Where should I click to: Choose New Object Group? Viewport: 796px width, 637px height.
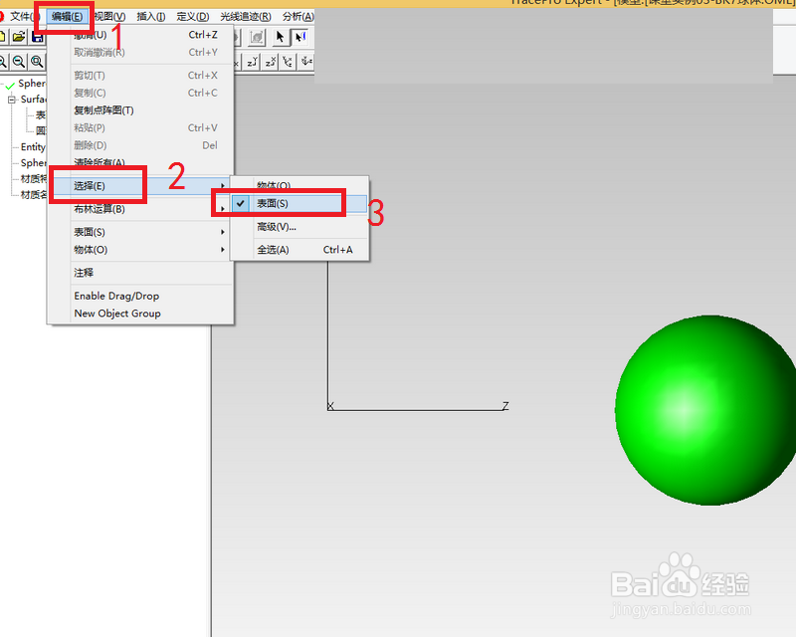pyautogui.click(x=140, y=314)
